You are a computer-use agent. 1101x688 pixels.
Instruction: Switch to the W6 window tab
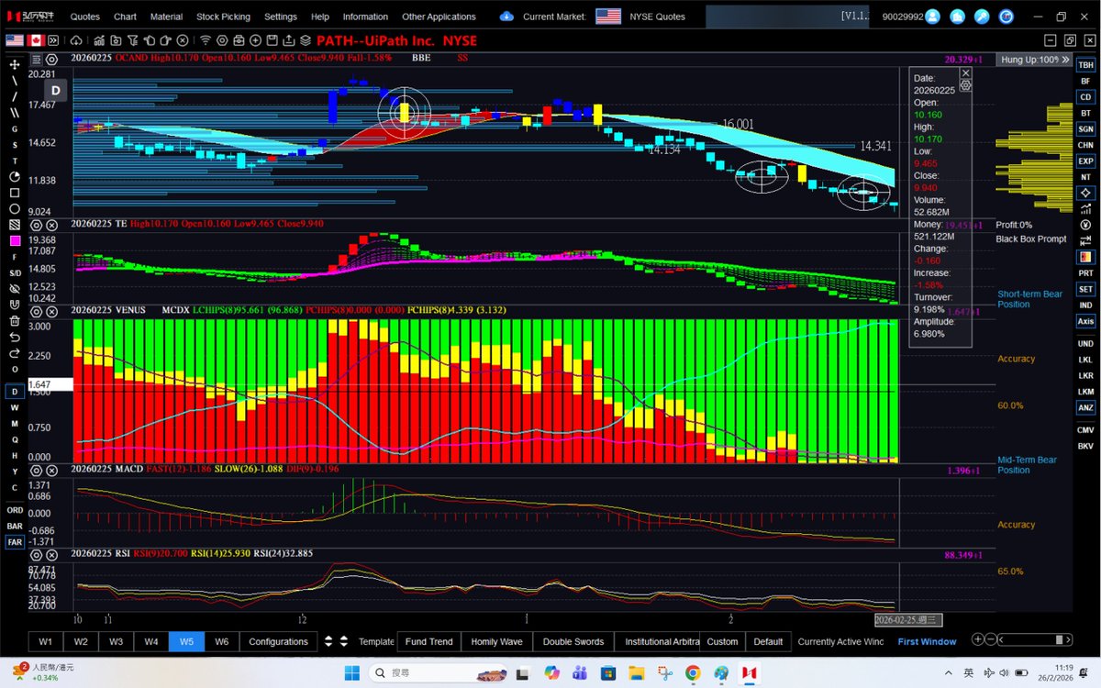coord(221,641)
